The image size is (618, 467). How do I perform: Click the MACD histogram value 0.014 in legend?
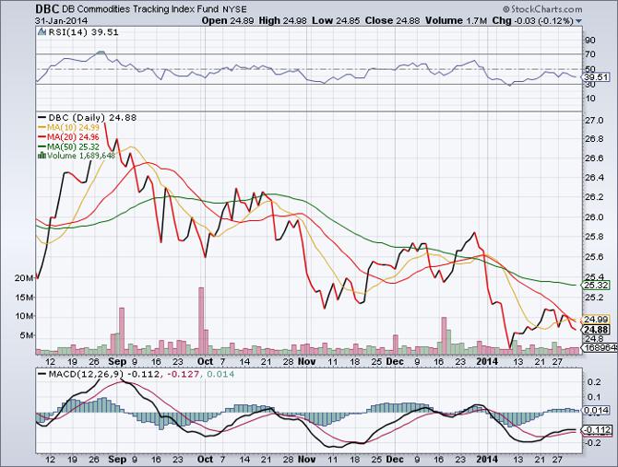[x=219, y=374]
